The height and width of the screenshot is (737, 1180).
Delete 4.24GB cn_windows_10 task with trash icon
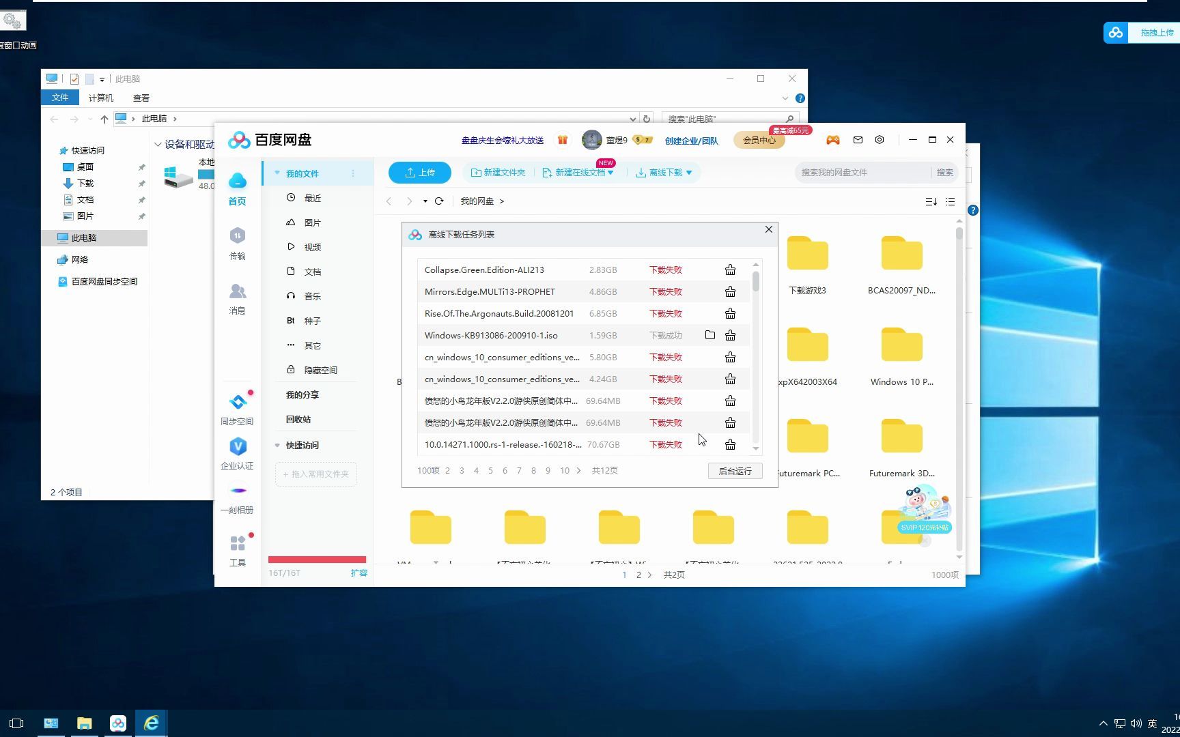coord(730,379)
